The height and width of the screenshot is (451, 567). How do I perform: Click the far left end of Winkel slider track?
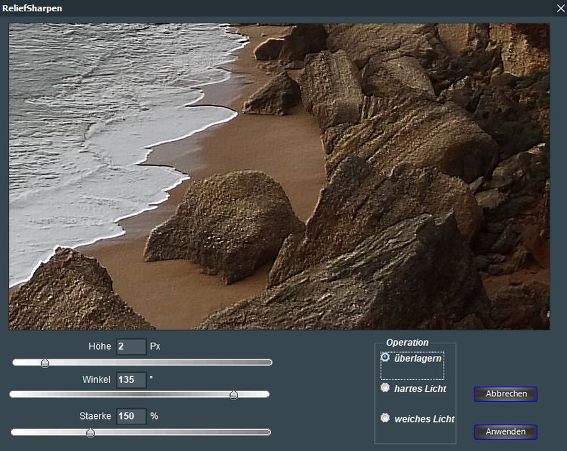(13, 394)
